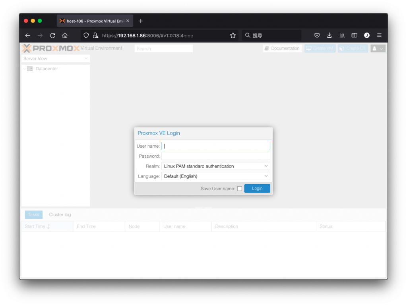
Task: Open the user account menu dropdown
Action: (378, 48)
